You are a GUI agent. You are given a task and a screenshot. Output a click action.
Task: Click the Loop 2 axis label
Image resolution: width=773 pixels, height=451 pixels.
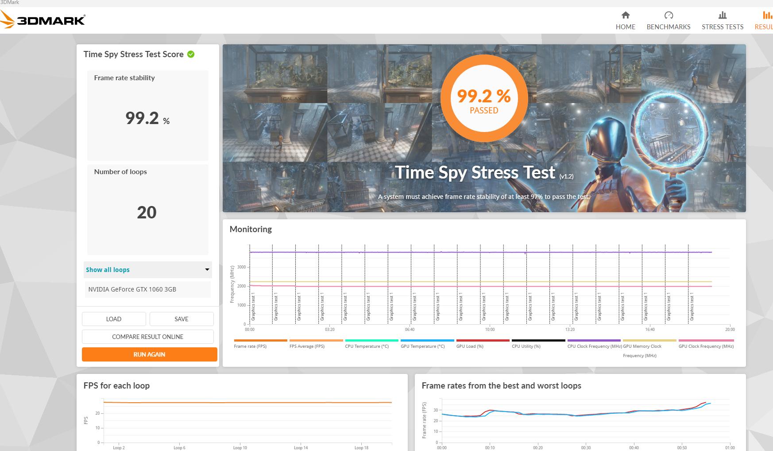(119, 448)
